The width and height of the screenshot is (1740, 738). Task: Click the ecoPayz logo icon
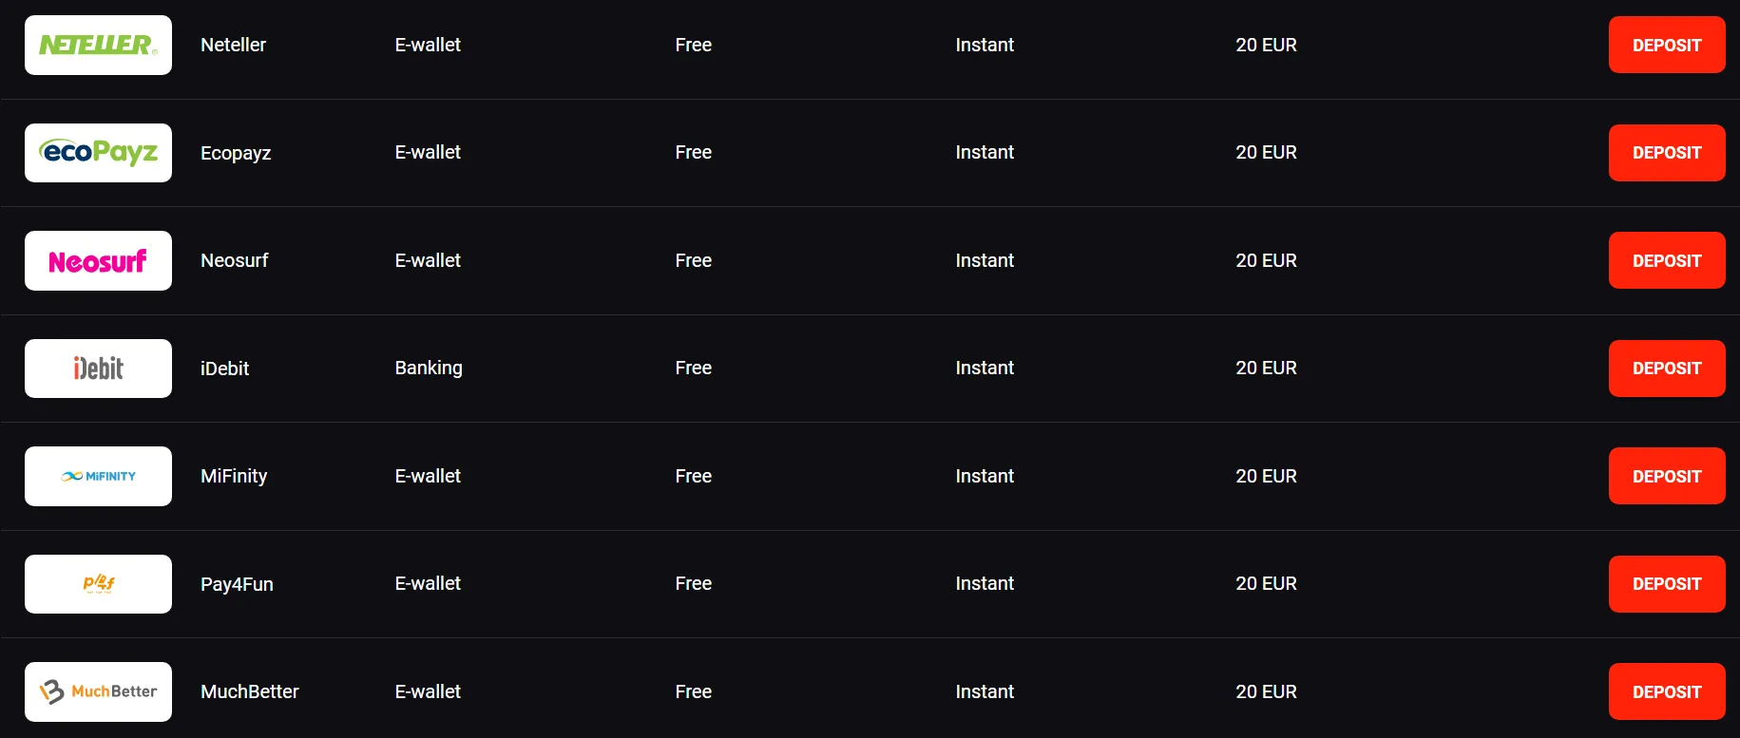(98, 152)
